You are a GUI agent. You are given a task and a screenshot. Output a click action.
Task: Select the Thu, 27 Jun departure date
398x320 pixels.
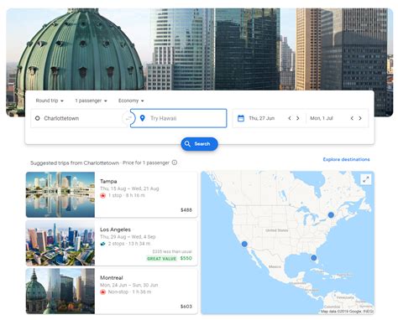262,118
